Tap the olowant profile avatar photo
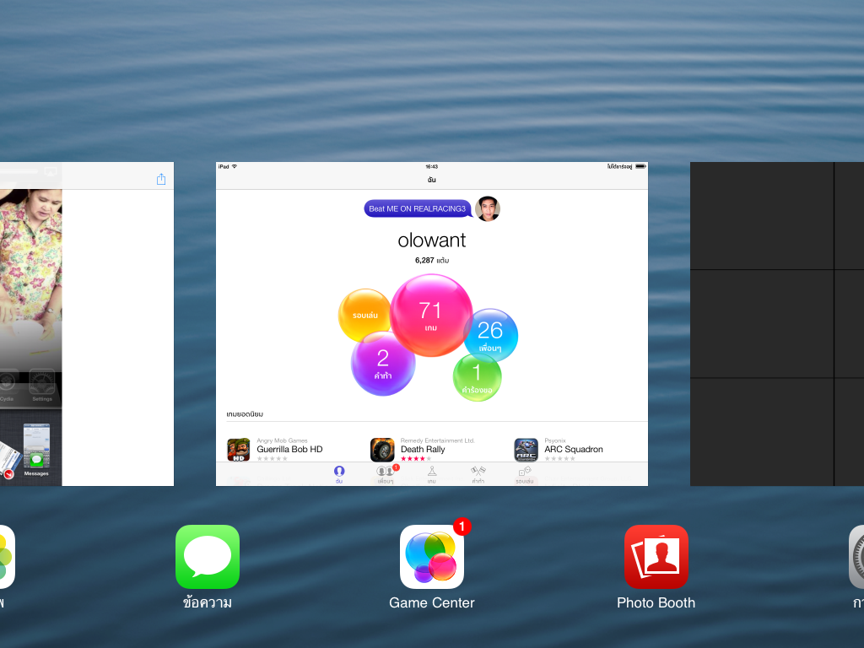The width and height of the screenshot is (864, 648). (488, 209)
